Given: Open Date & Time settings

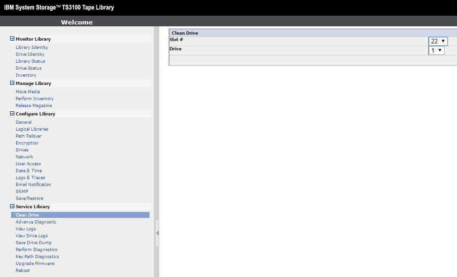Looking at the screenshot, I should coord(29,170).
